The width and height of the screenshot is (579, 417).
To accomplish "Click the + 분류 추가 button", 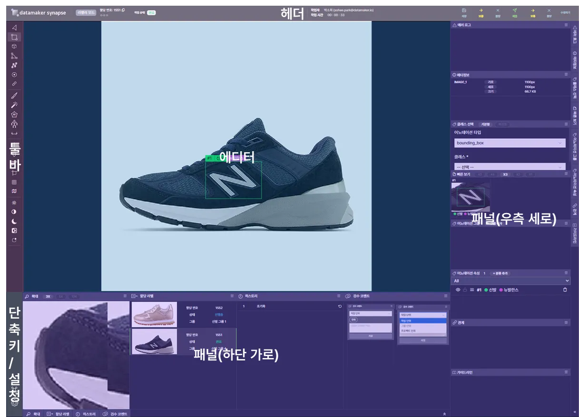I will 500,273.
